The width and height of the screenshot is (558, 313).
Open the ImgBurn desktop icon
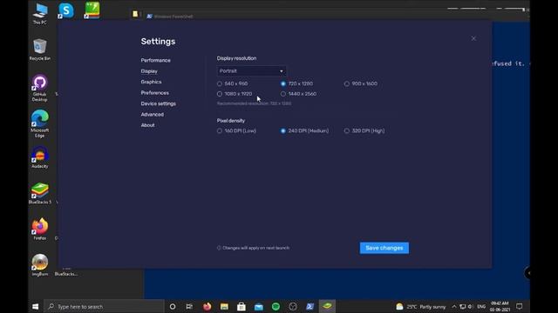click(40, 265)
